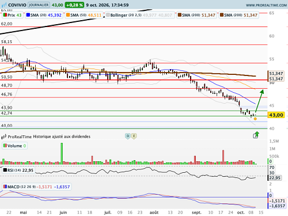This screenshot has width=288, height=216.
Task: Open the Bollinger (20 2,5) indicator settings
Action: (139, 15)
